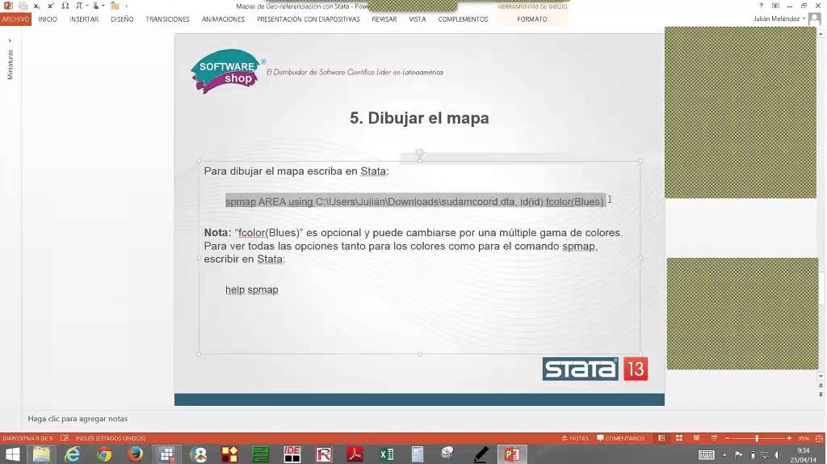The width and height of the screenshot is (827, 464).
Task: Click the DIAPOSITIVA 8 DE 9 indicator
Action: 27,438
